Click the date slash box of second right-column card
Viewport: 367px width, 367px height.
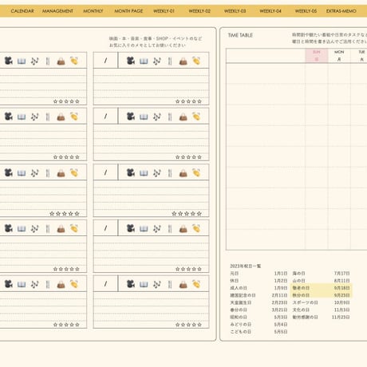105,116
